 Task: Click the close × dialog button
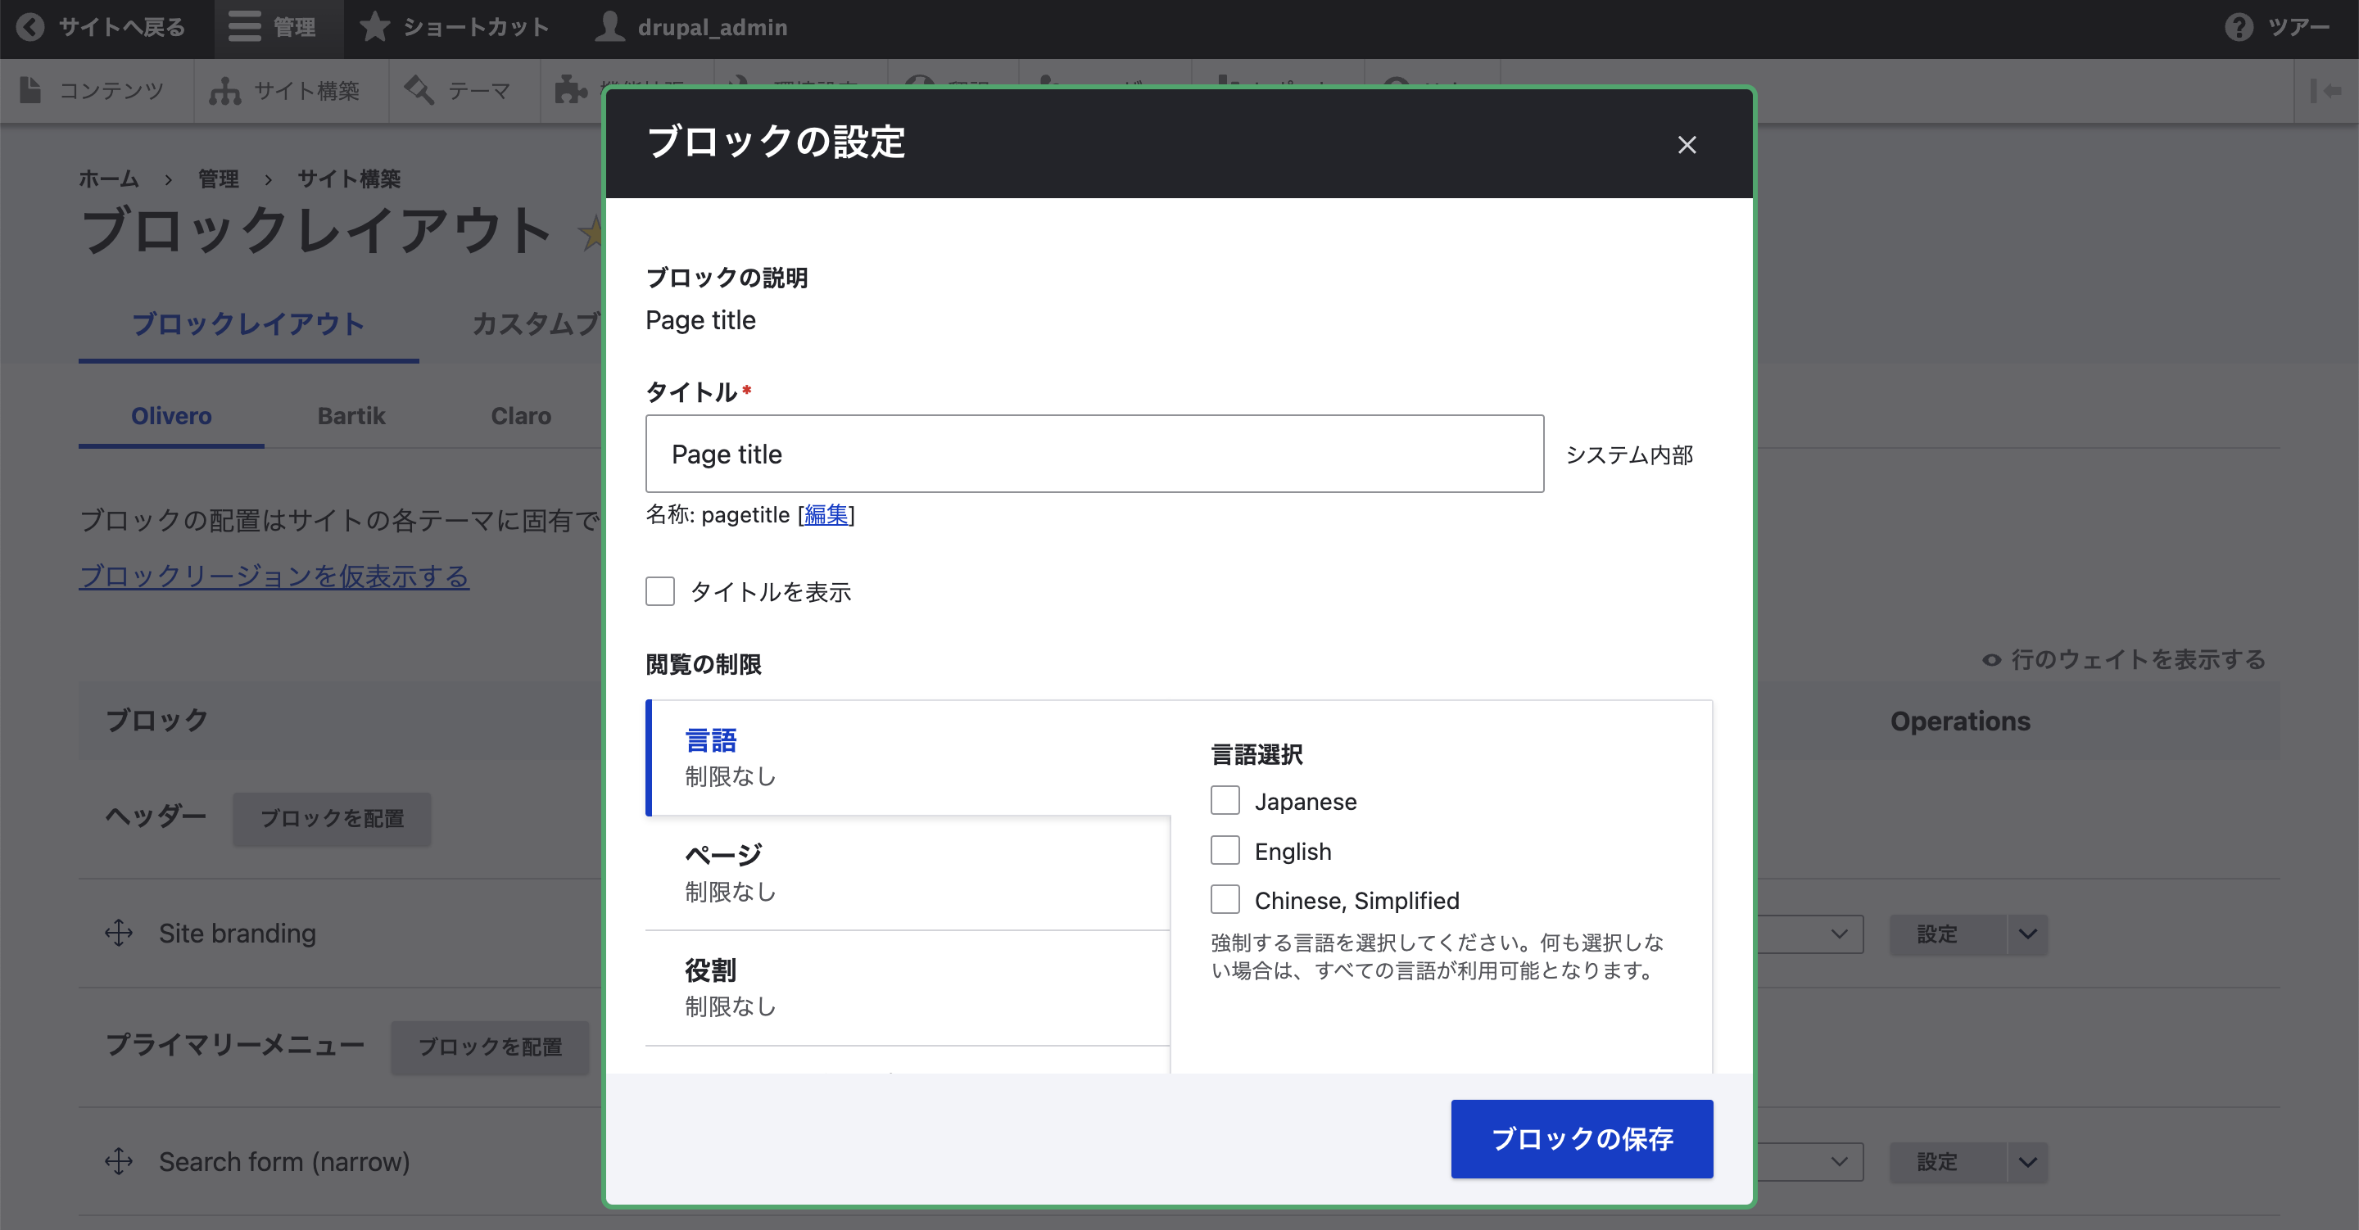click(x=1687, y=145)
